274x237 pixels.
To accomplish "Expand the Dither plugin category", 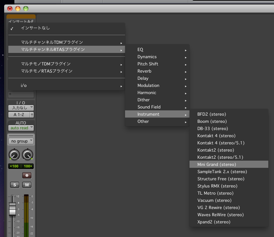I will (x=157, y=100).
